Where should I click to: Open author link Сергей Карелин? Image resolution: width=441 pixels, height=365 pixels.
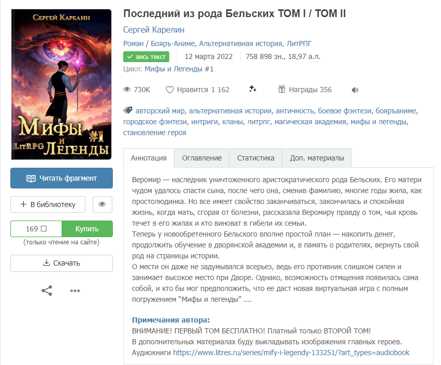coord(154,30)
